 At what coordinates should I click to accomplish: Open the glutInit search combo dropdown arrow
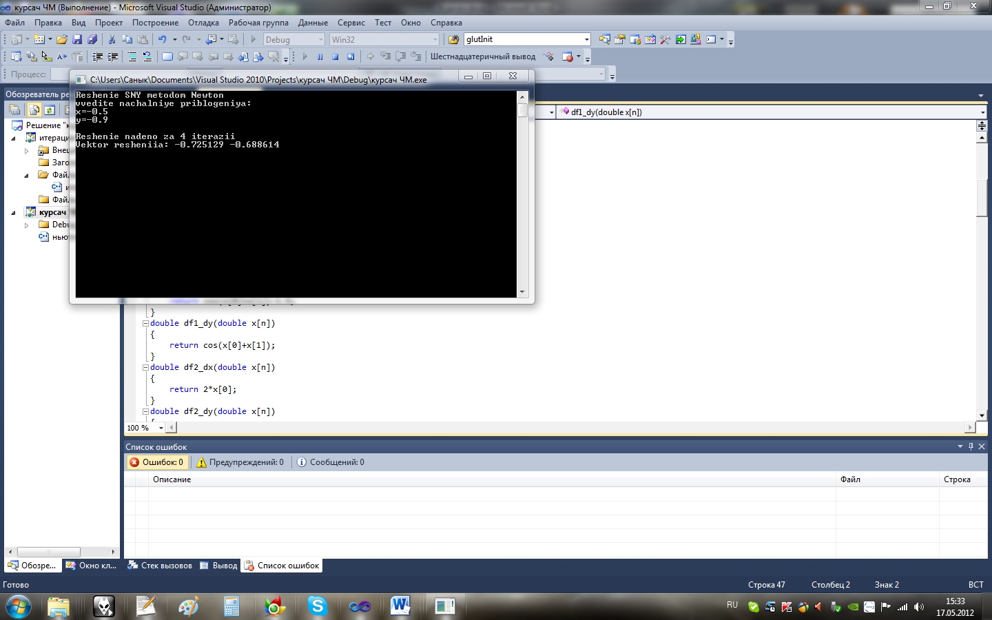tap(586, 39)
